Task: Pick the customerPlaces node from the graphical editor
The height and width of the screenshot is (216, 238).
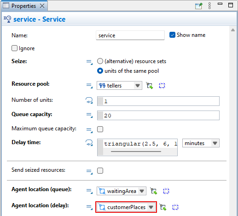Action: pyautogui.click(x=163, y=207)
